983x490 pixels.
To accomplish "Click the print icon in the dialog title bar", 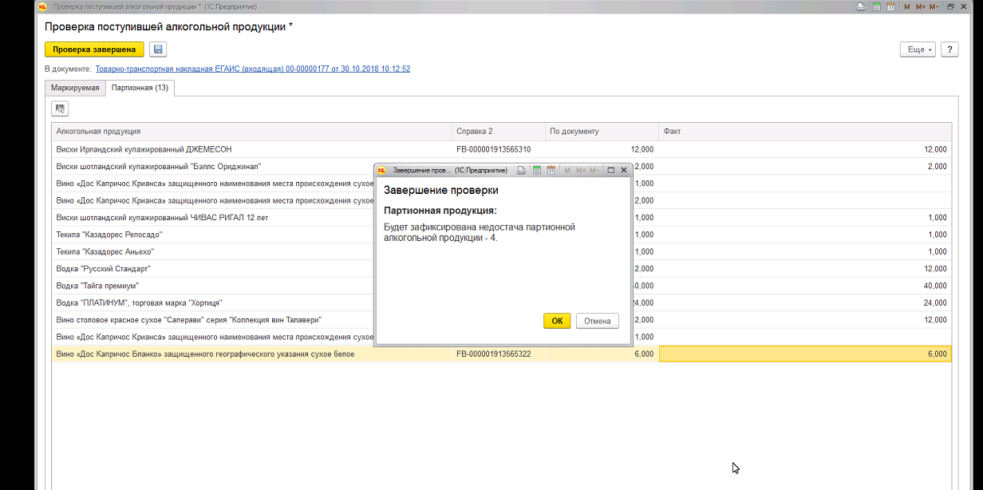I will [521, 170].
